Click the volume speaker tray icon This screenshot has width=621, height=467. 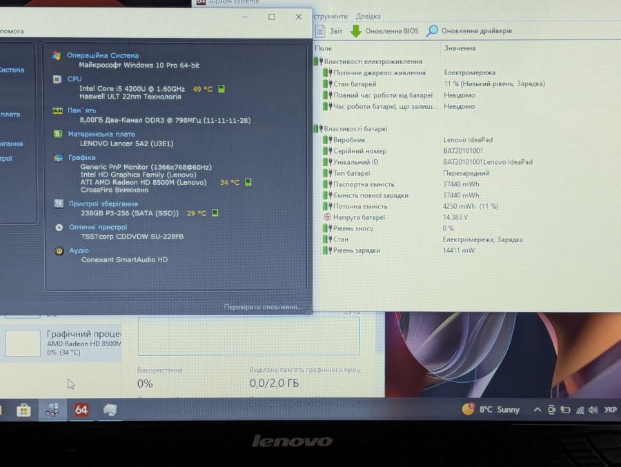(593, 410)
